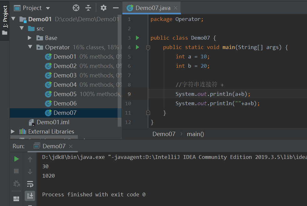The image size is (307, 206).
Task: Click the green run arrow beside class Demo07
Action: click(137, 38)
